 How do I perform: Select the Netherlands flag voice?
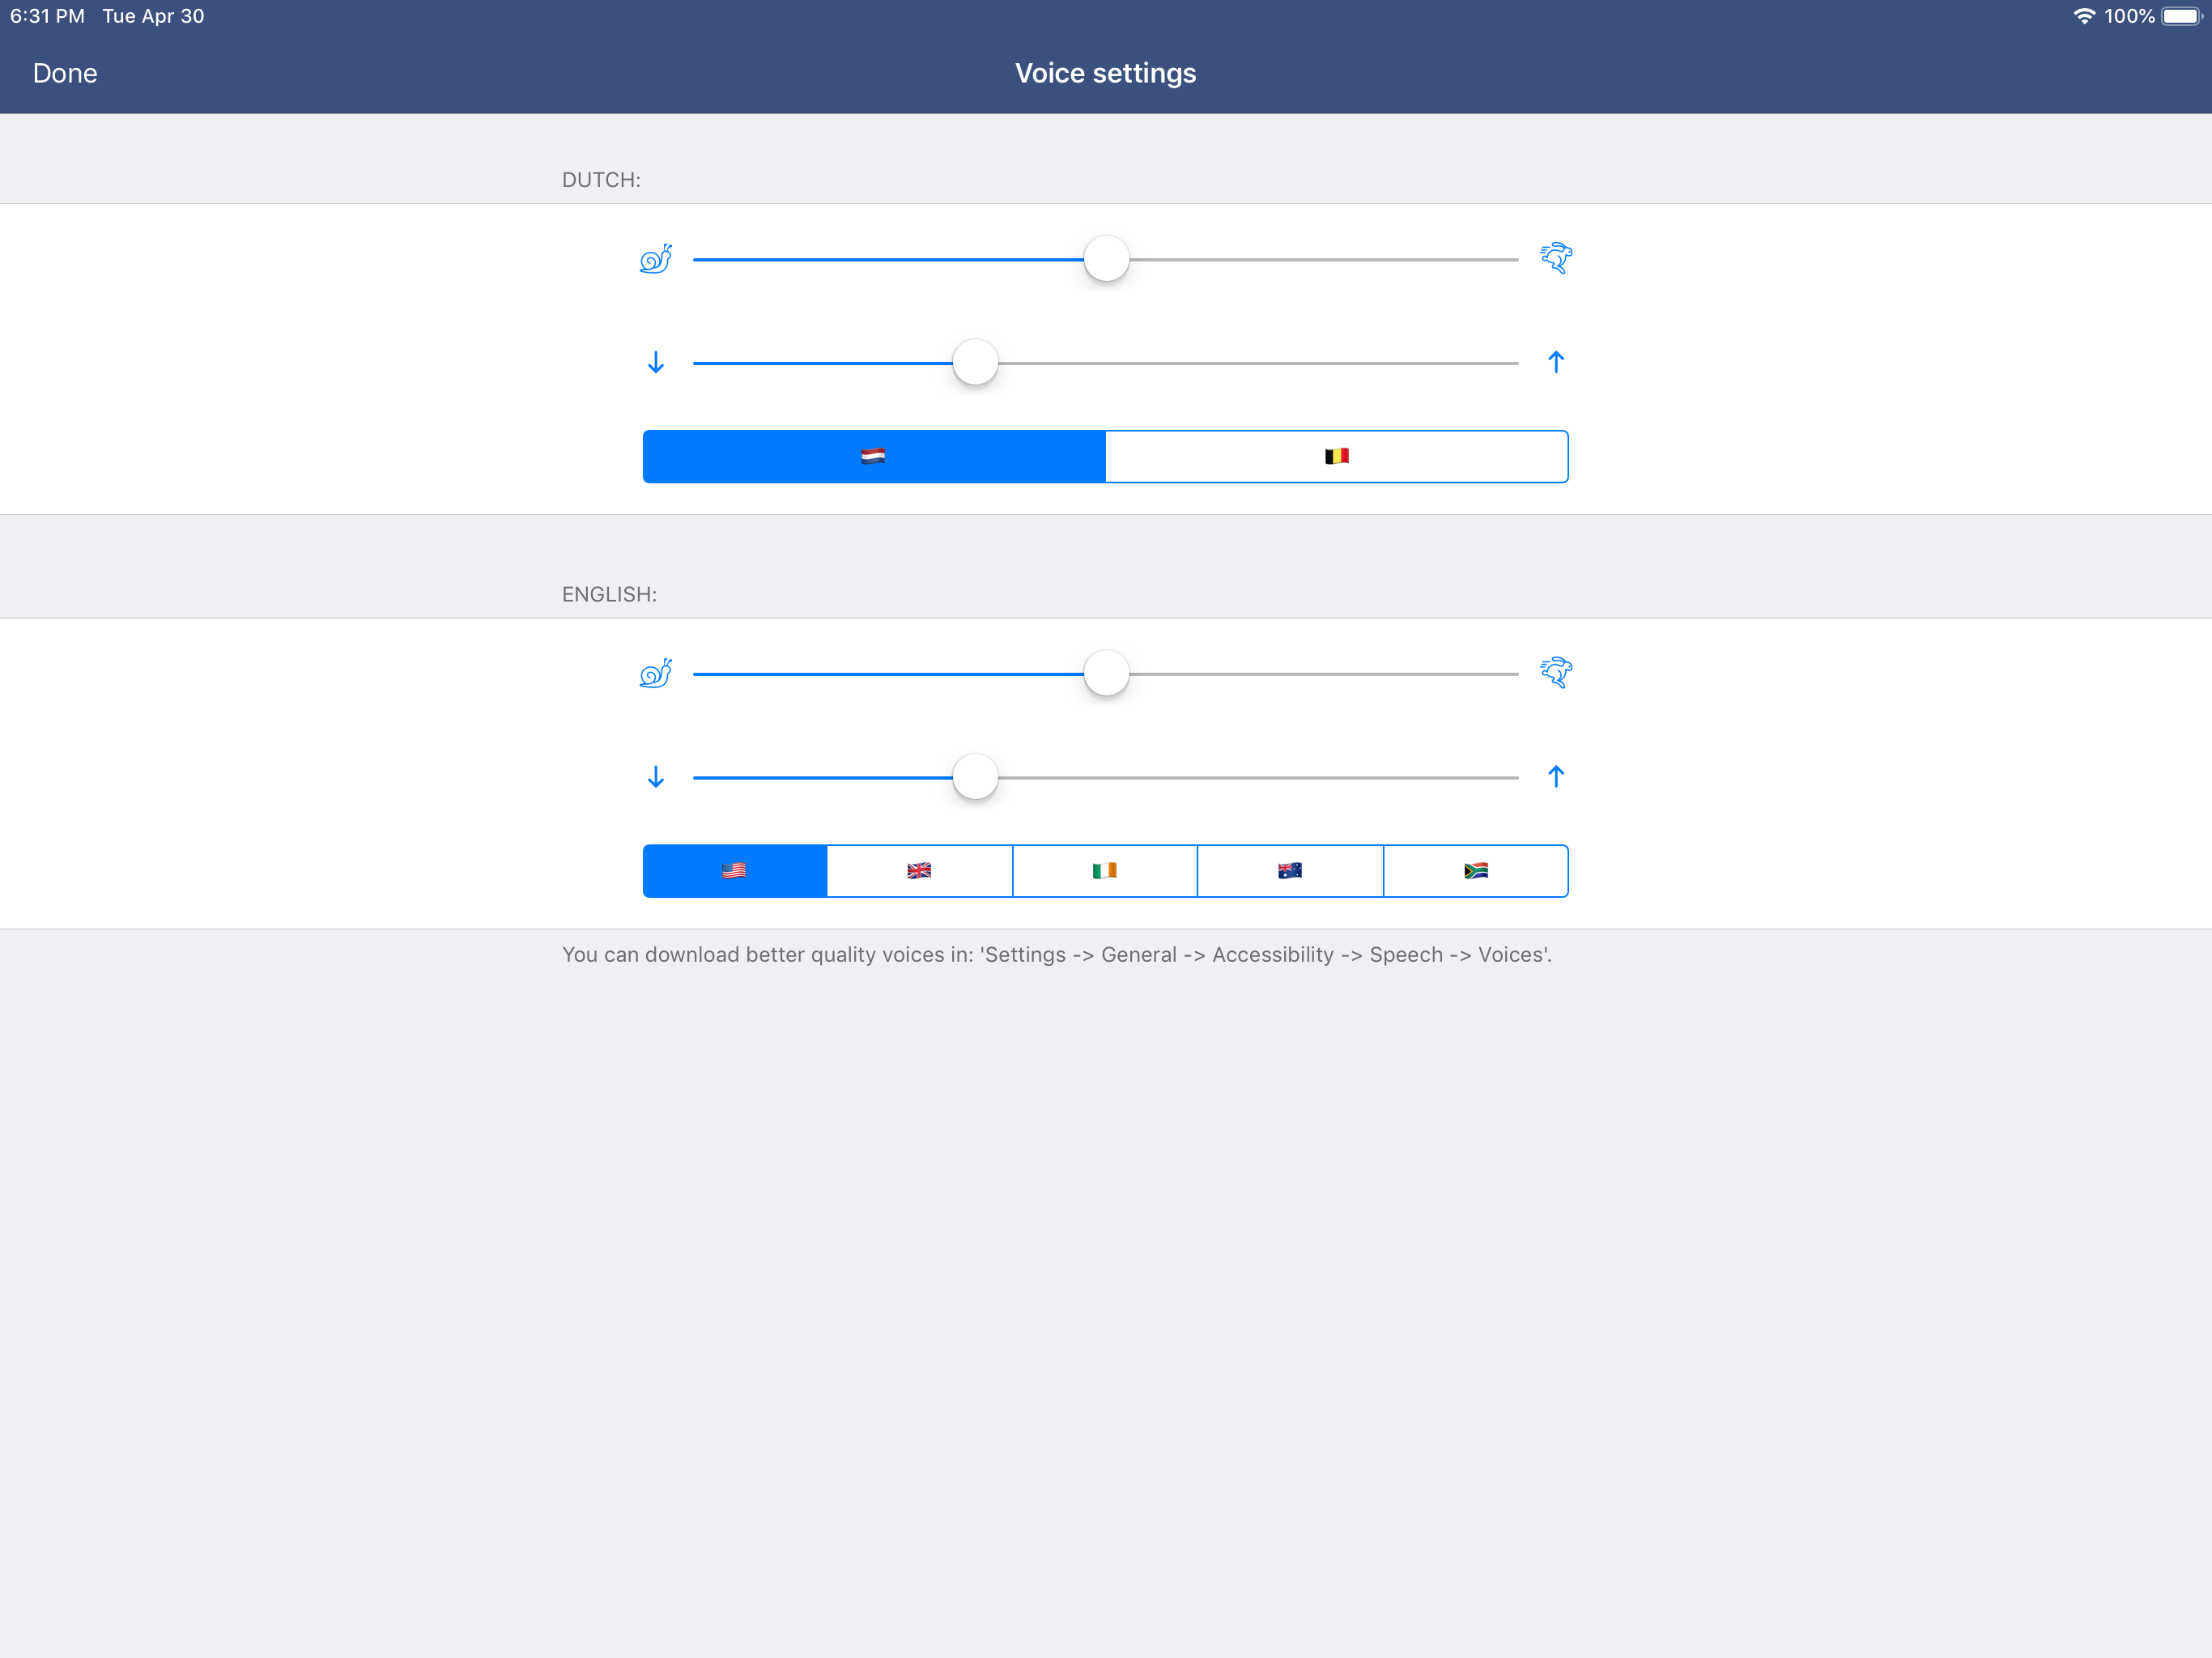pos(874,457)
